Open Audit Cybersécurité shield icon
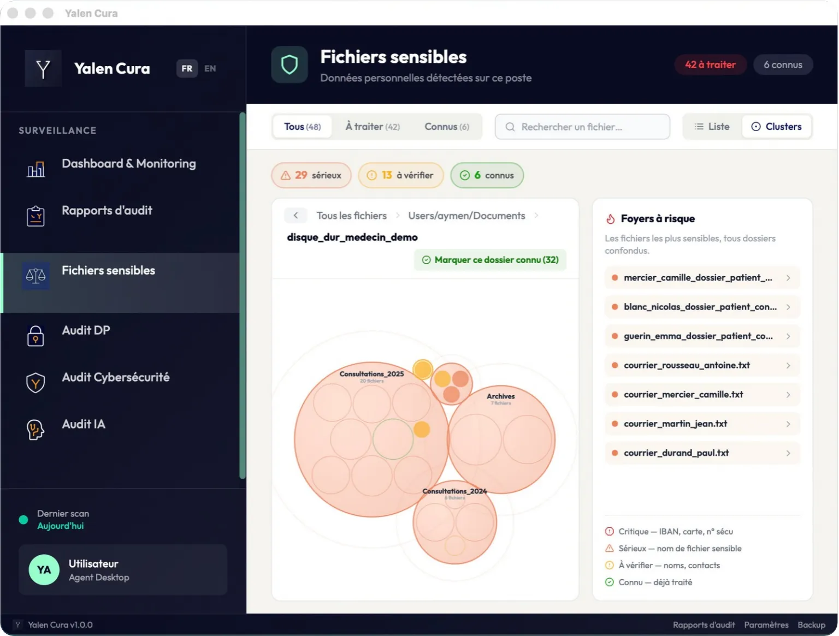Viewport: 839px width, 636px height. (x=36, y=383)
